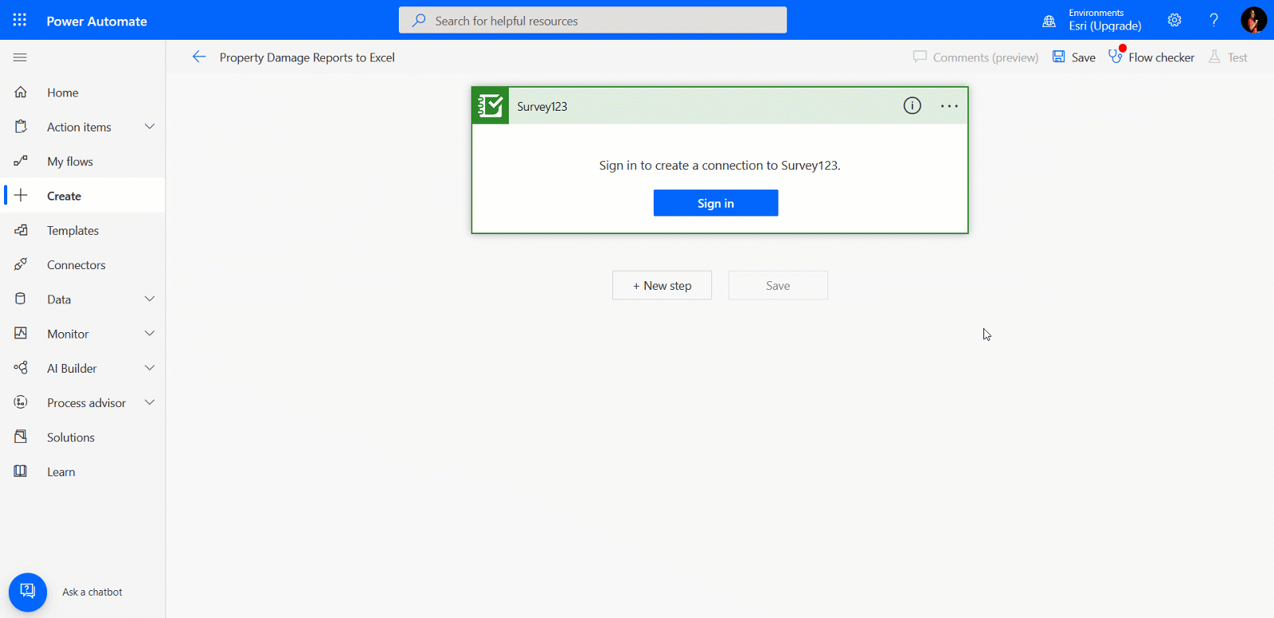Click the Survey123 connector logo
The image size is (1274, 618).
tap(490, 106)
